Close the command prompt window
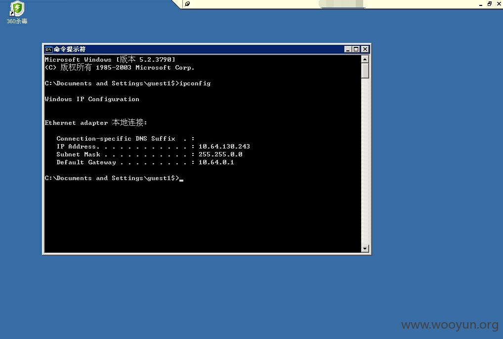This screenshot has width=503, height=339. (365, 49)
